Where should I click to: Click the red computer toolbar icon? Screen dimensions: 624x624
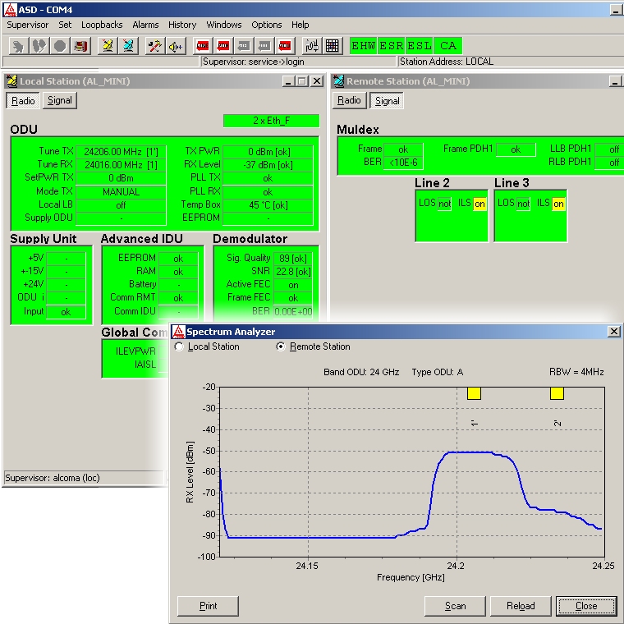[x=80, y=46]
